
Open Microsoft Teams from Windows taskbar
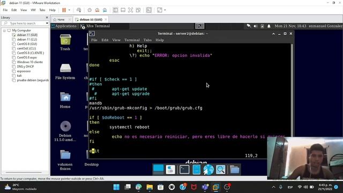205,187
